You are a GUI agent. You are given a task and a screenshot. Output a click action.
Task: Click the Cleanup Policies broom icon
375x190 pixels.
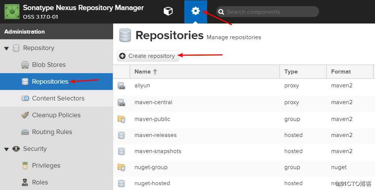(25, 115)
